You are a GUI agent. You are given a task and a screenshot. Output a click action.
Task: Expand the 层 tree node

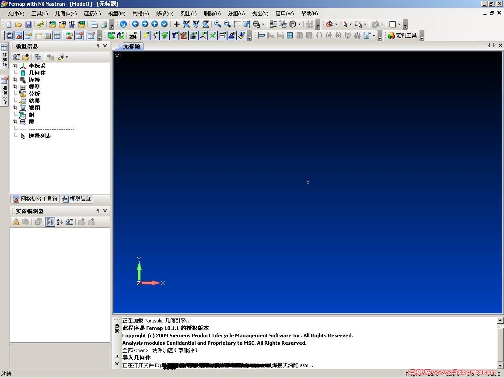coord(14,122)
